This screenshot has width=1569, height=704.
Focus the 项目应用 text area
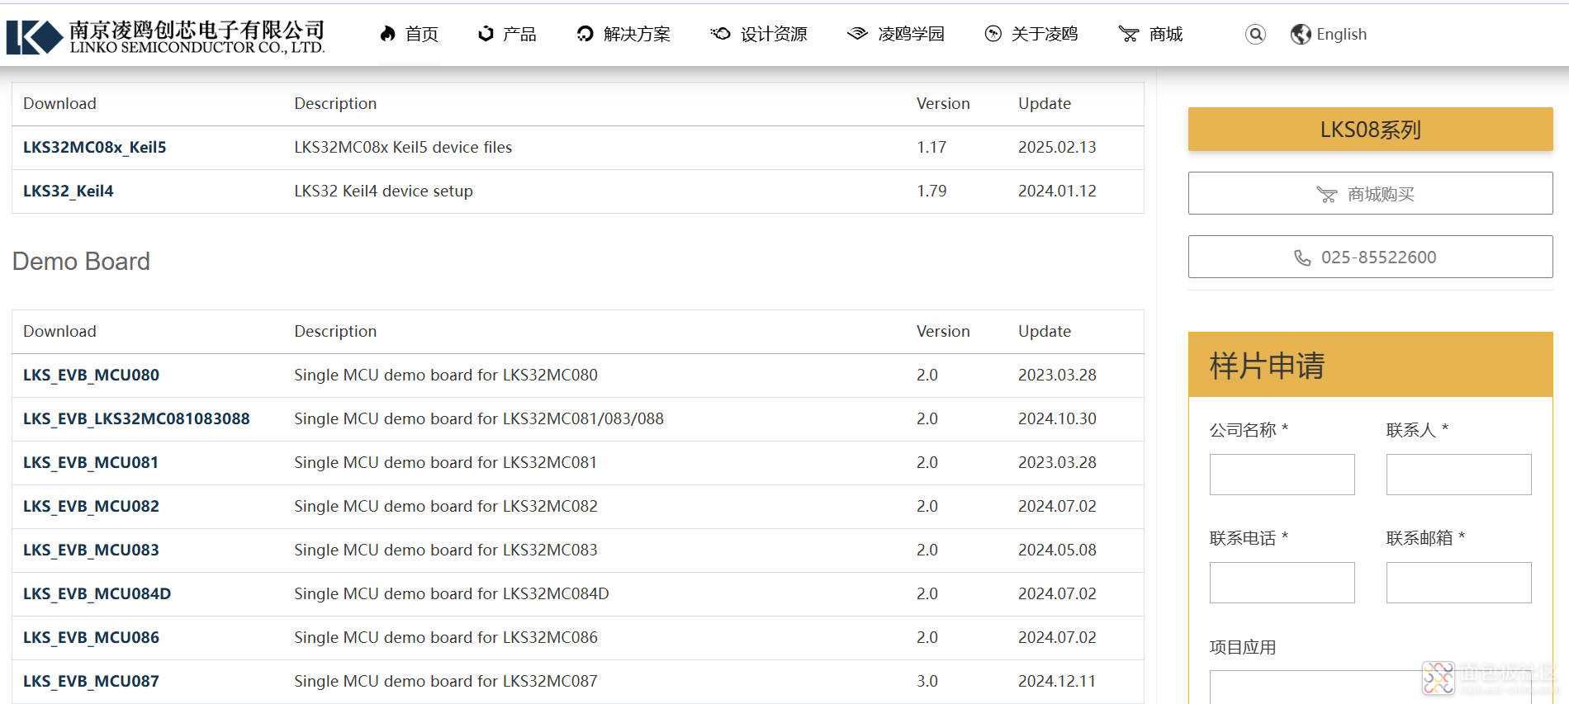(1370, 687)
